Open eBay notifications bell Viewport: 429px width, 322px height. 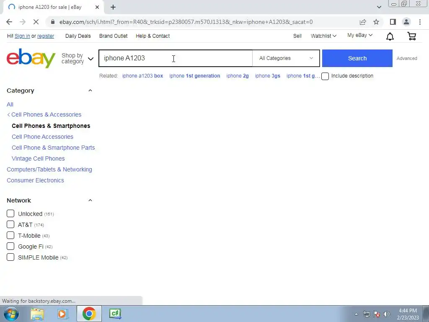pos(390,36)
